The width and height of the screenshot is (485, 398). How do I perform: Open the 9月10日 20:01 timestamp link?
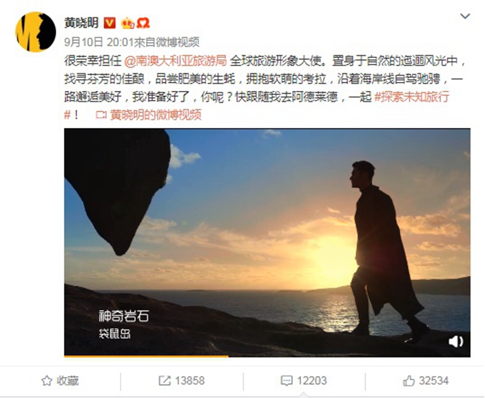click(x=99, y=42)
